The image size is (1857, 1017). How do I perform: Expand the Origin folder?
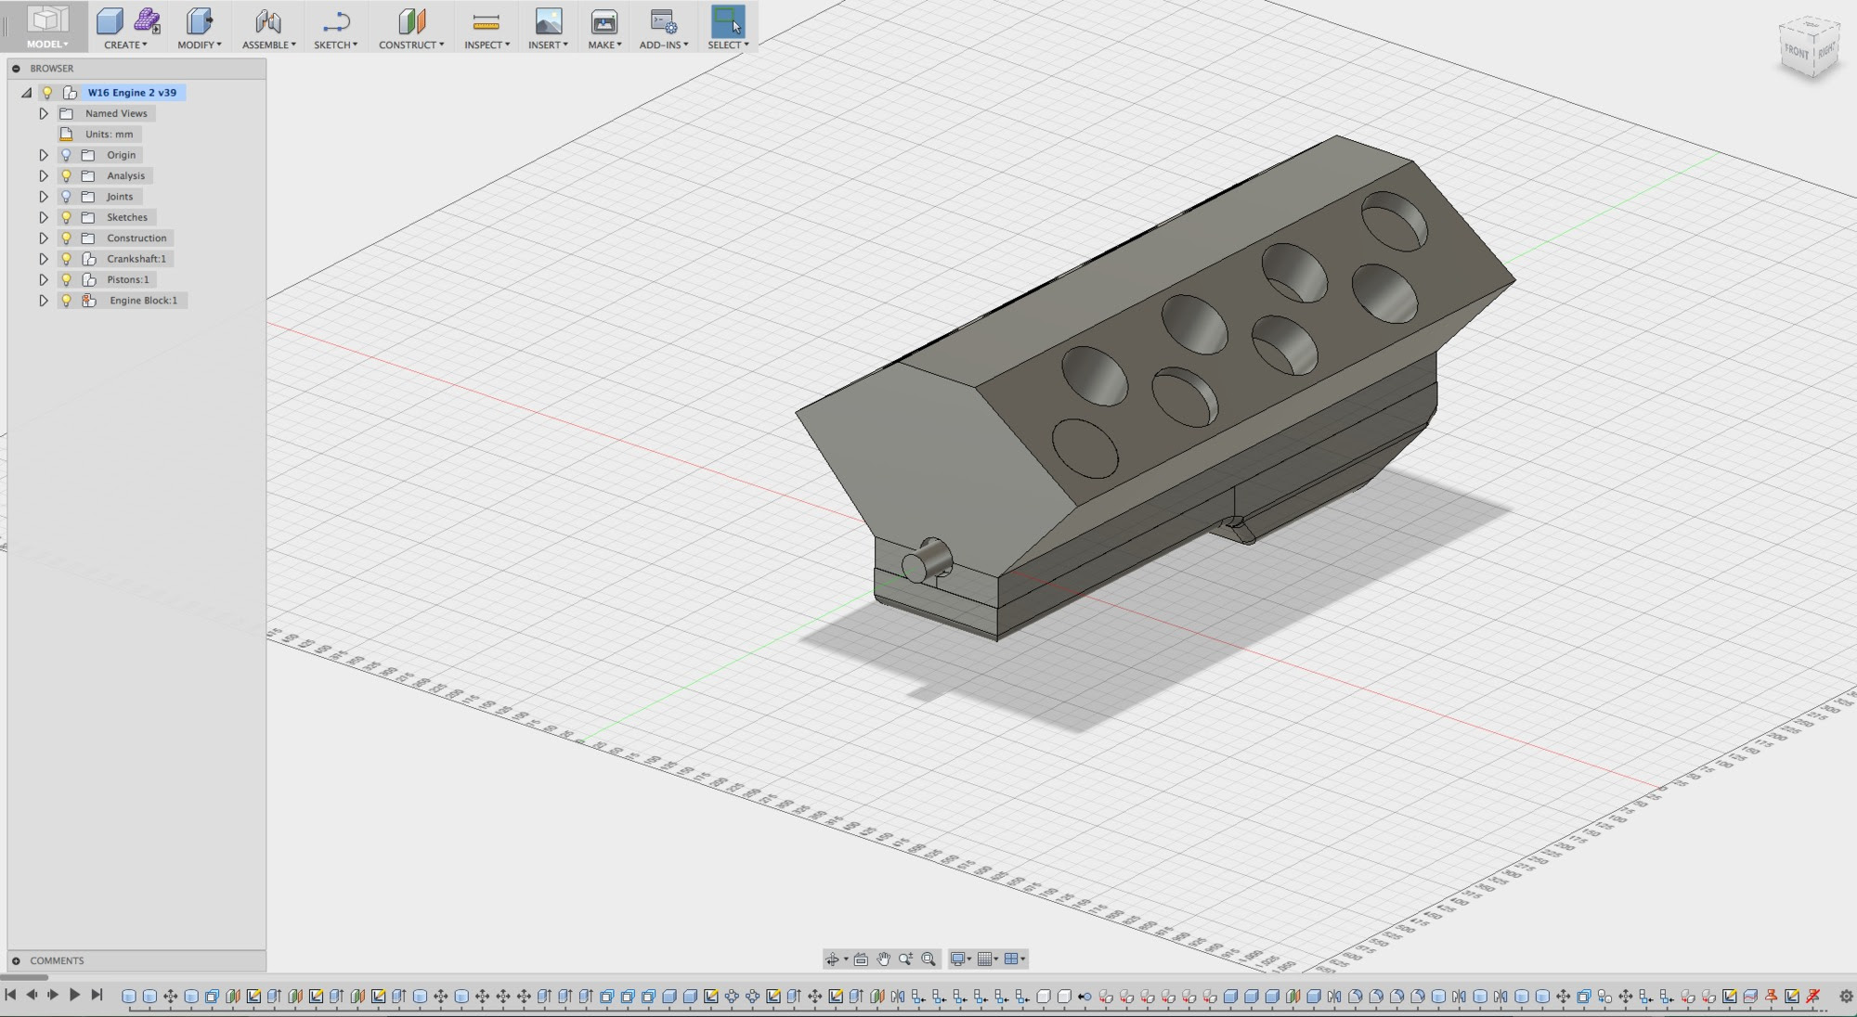pyautogui.click(x=44, y=155)
